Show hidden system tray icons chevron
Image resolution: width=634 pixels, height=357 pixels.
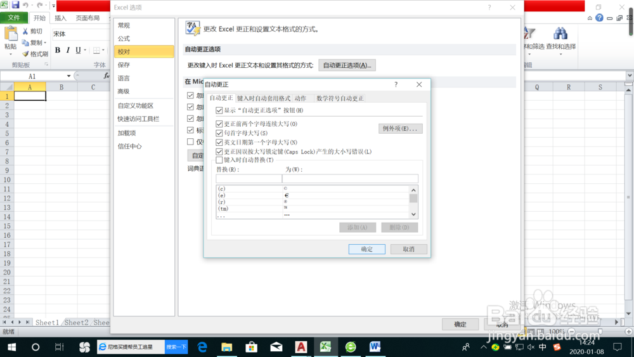pyautogui.click(x=484, y=347)
